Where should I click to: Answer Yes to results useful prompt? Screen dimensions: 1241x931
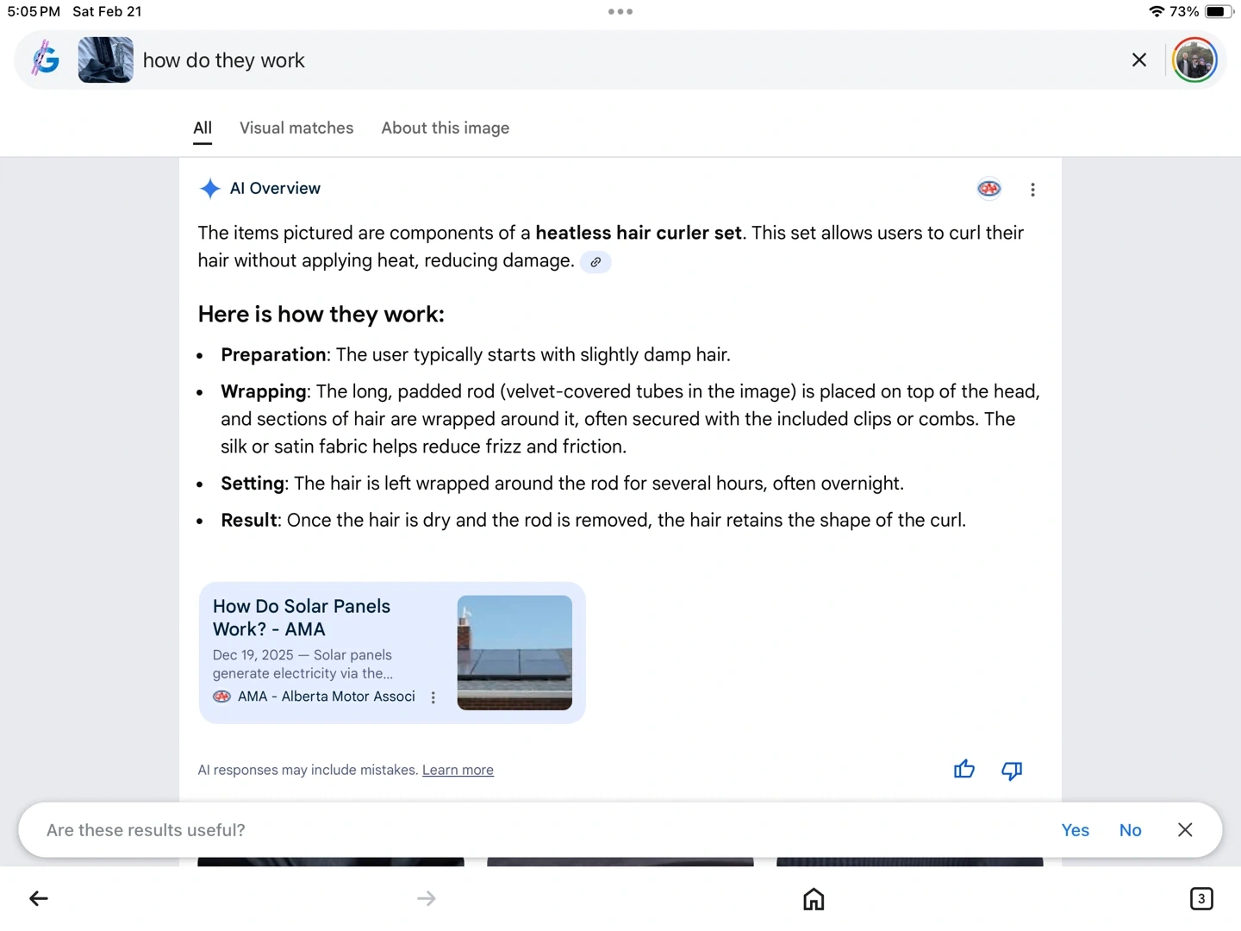(1075, 830)
